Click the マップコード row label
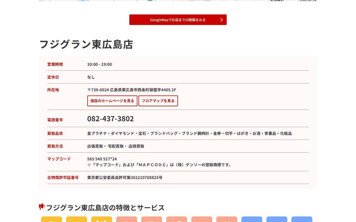Screen dimensions: 356x222 click(59, 159)
